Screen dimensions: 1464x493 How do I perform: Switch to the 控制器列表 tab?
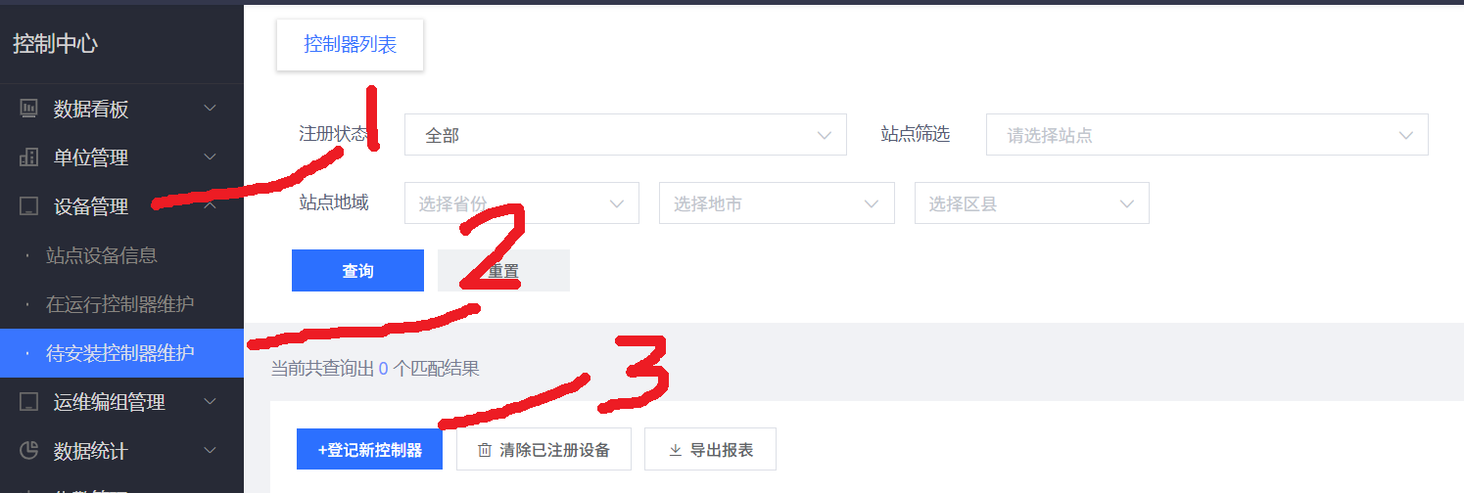[350, 44]
